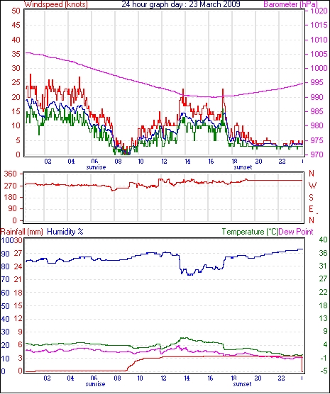Click the 360 degree wind direction label
This screenshot has height=394, width=330.
click(11, 174)
